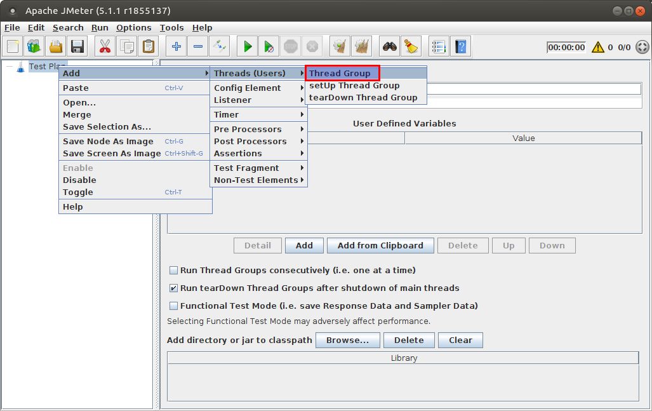
Task: Expand the Test Fragment submenu
Action: pyautogui.click(x=258, y=168)
